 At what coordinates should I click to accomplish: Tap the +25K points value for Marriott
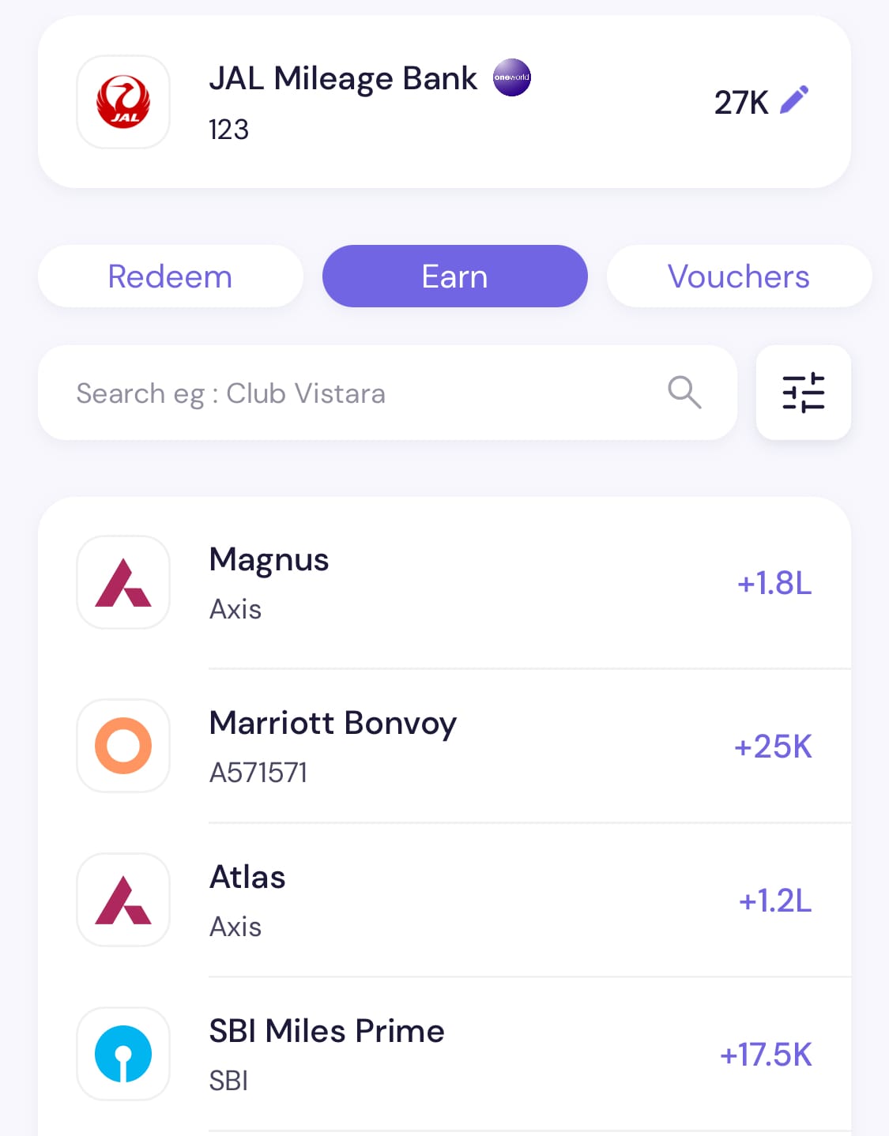pyautogui.click(x=772, y=747)
